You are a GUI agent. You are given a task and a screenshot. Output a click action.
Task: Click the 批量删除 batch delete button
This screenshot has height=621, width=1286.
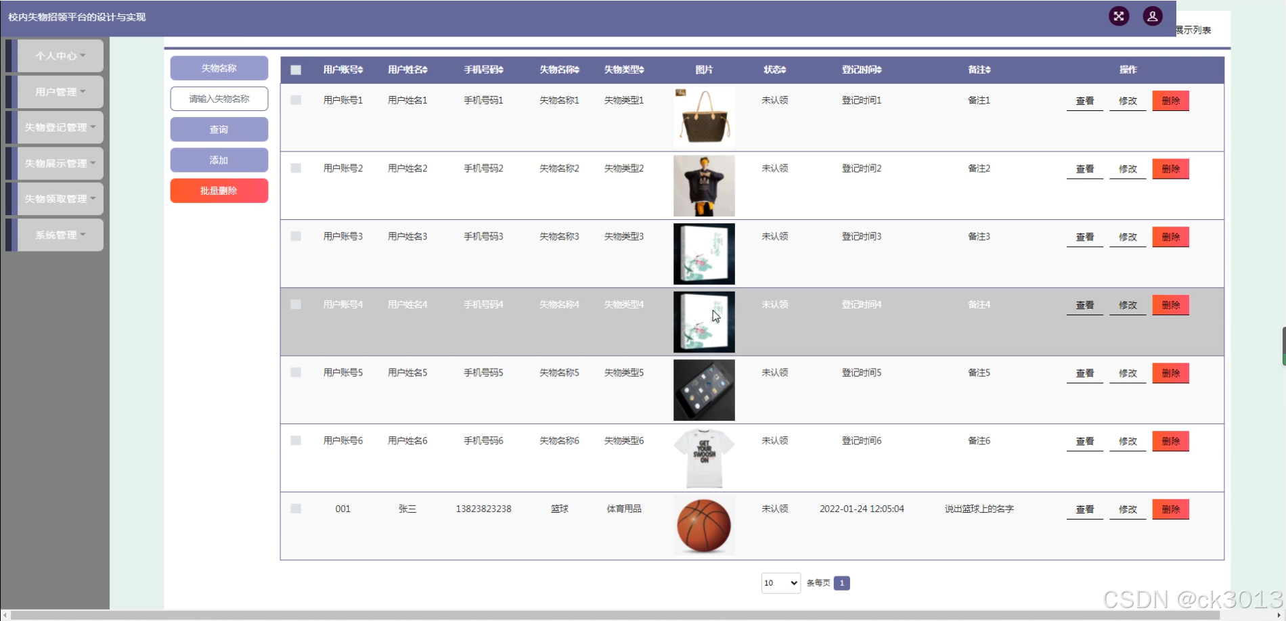(219, 191)
